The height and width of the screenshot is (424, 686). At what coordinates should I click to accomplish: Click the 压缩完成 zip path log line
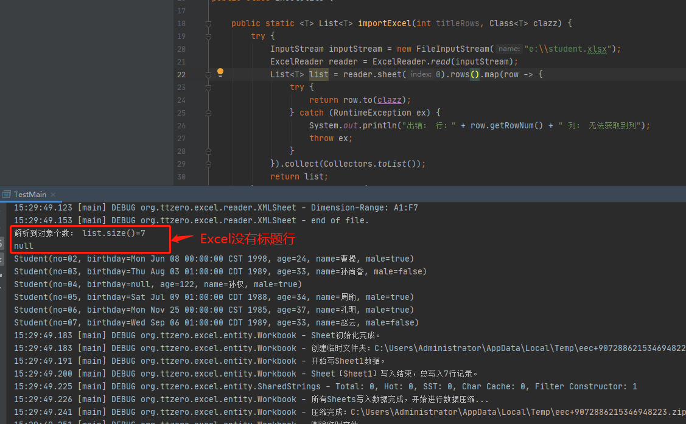coord(349,412)
